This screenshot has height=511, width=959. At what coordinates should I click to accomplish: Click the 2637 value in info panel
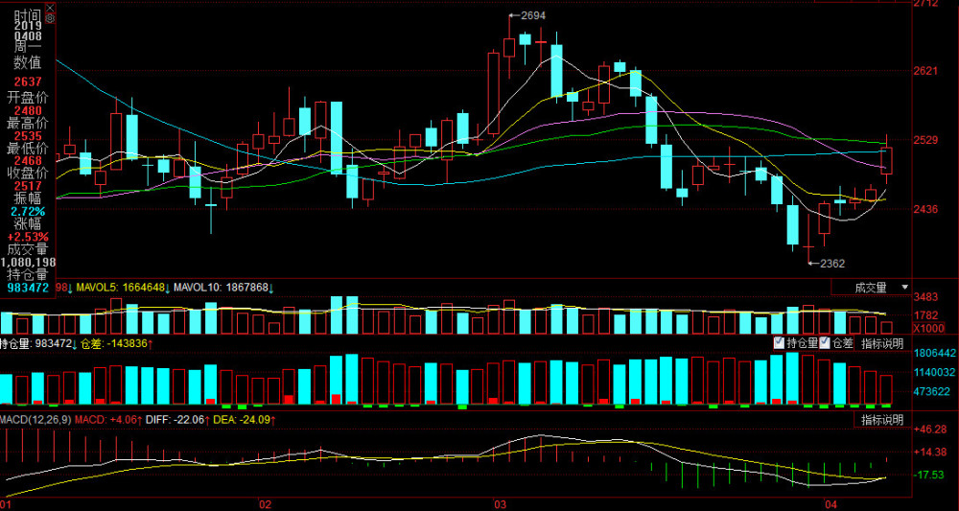[28, 81]
